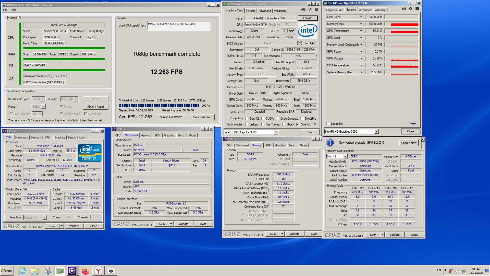The height and width of the screenshot is (276, 490).
Task: Open Start menu (Пуск)
Action: (7, 271)
